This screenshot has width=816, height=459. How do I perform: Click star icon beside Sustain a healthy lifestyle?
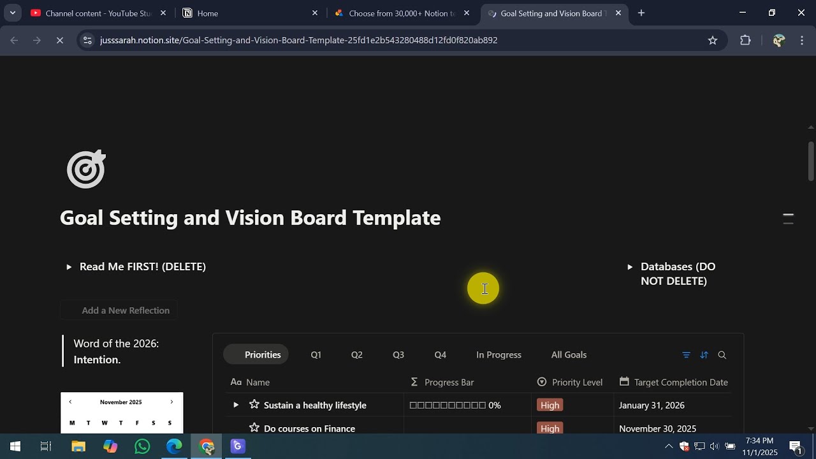click(254, 405)
